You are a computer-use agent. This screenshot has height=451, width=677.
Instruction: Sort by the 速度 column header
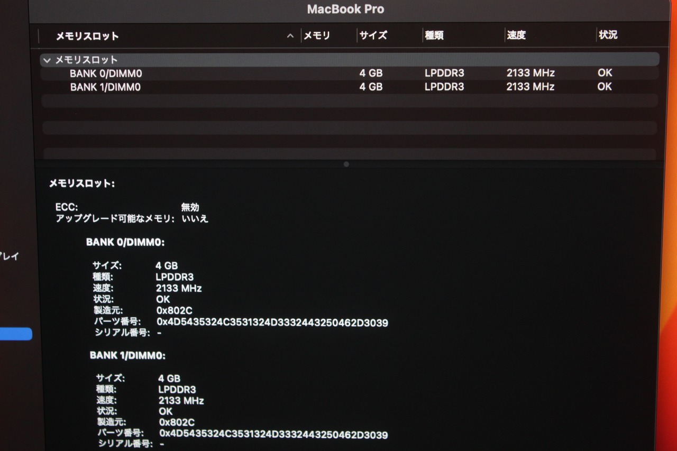[x=516, y=35]
